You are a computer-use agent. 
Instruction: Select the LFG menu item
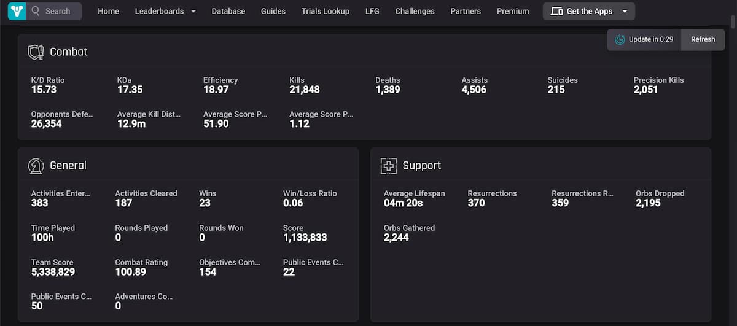pos(372,11)
